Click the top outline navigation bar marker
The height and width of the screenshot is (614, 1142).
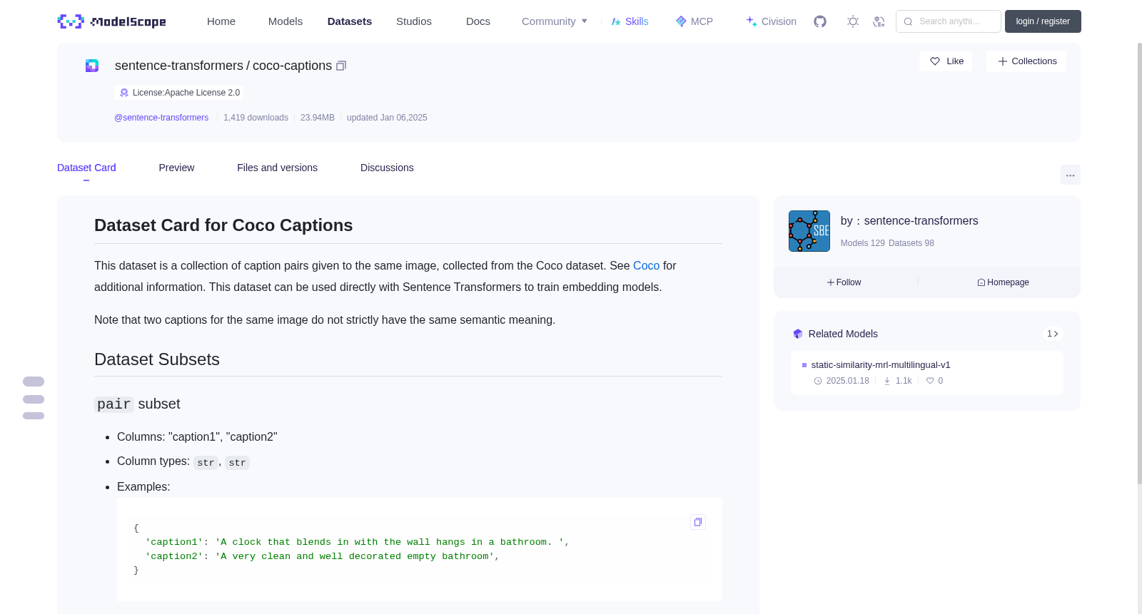(x=34, y=382)
